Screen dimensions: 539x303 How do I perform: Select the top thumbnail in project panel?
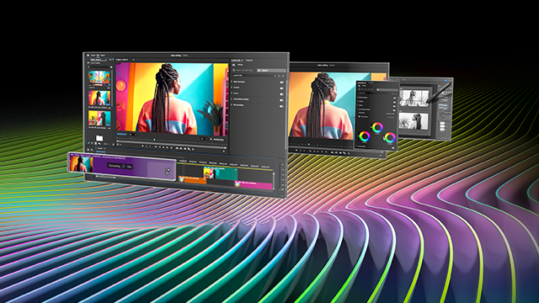pos(99,78)
